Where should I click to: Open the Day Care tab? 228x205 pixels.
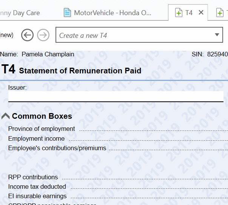coord(20,13)
